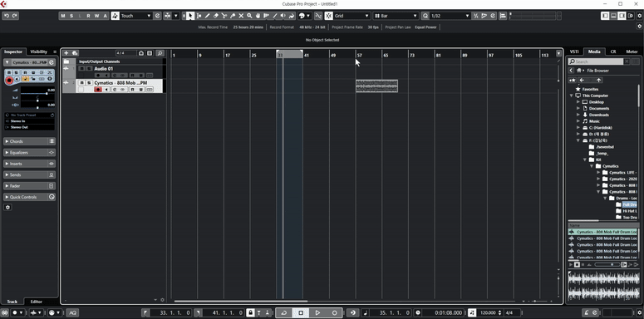Select the Glue tool

coord(233,16)
